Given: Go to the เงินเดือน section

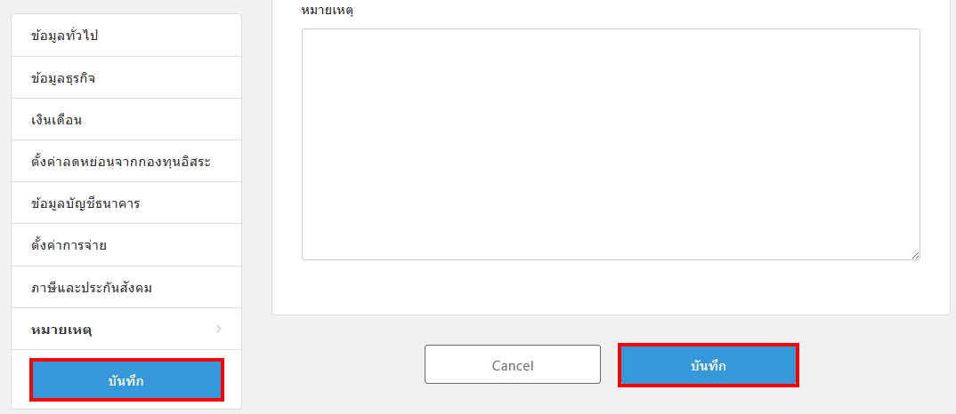Looking at the screenshot, I should click(126, 120).
